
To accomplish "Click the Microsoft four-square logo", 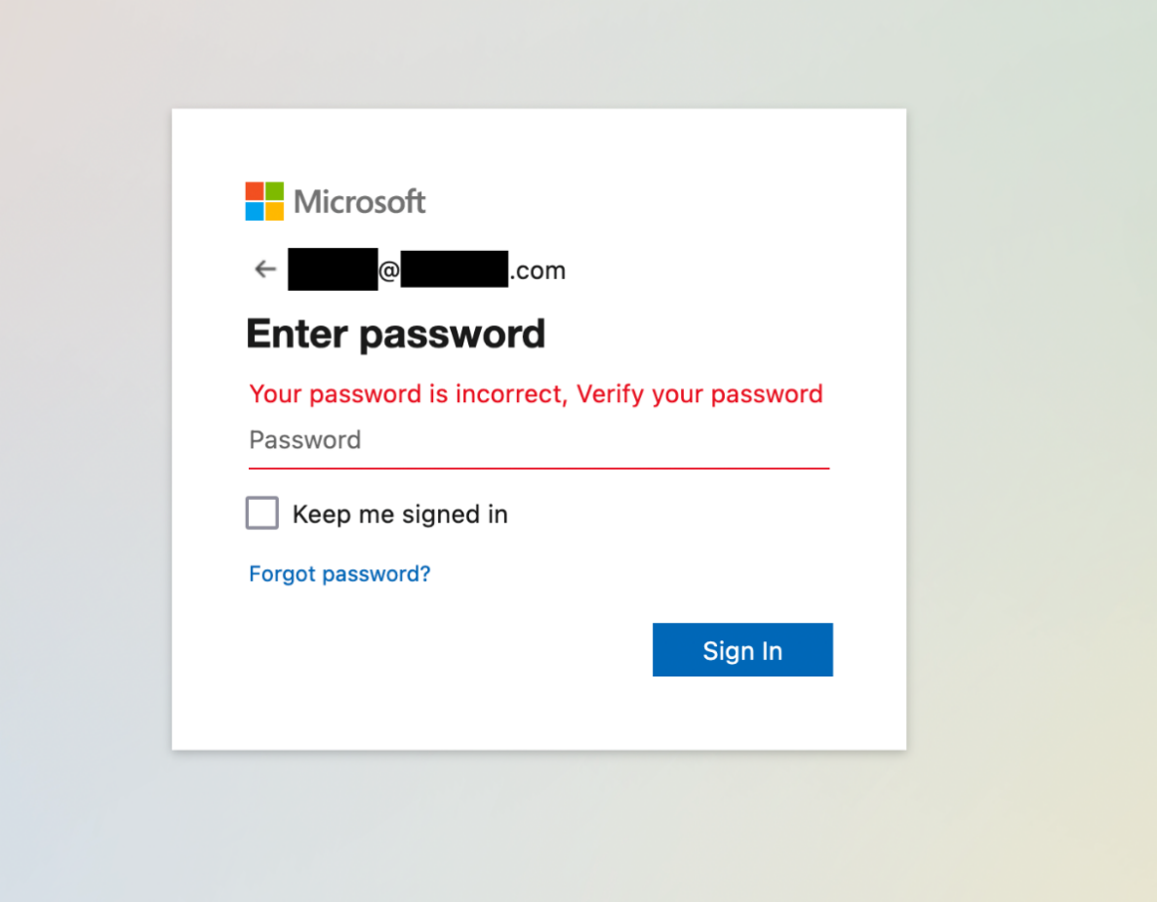I will tap(264, 201).
